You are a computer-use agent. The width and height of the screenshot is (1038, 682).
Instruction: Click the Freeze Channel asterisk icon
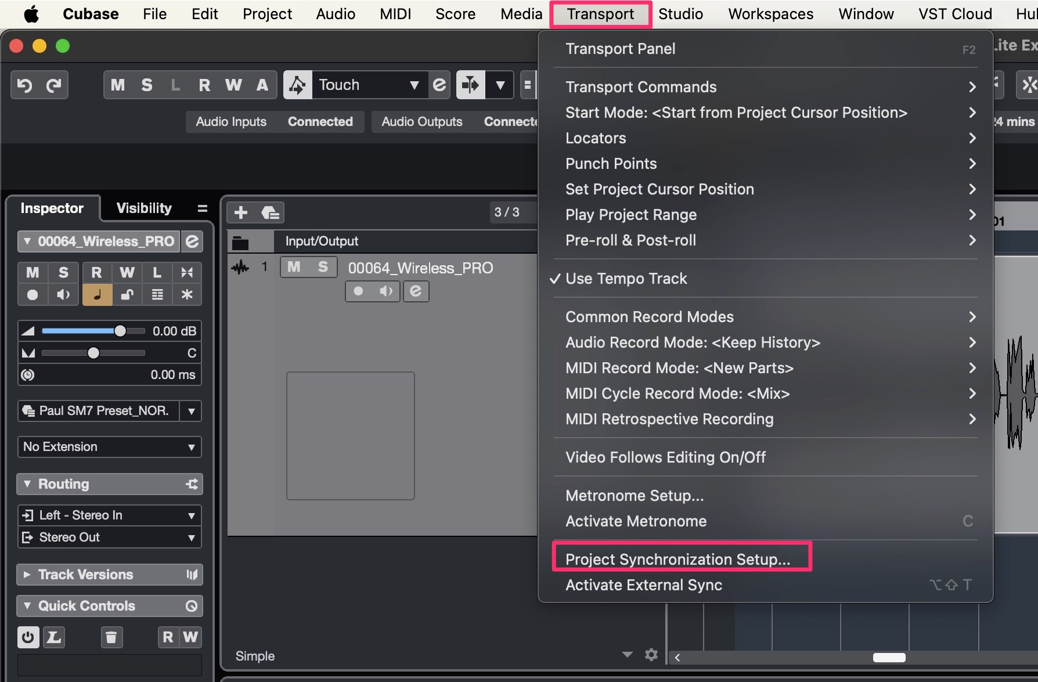point(187,295)
